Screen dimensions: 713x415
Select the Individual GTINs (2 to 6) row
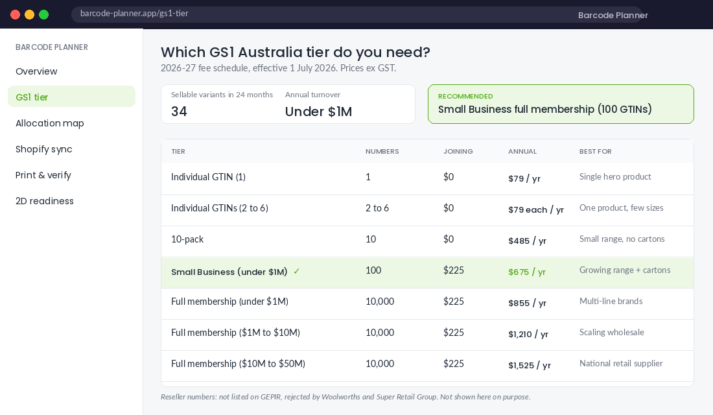[x=427, y=210]
